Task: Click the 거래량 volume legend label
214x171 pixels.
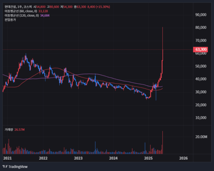Action: click(9, 130)
